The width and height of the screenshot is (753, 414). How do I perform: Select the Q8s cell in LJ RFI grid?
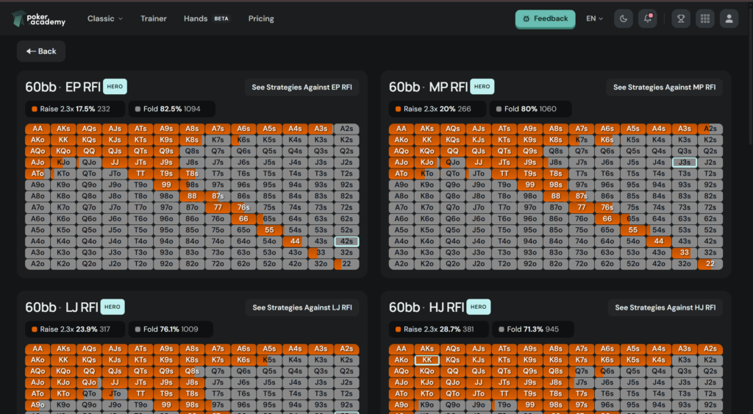click(192, 371)
